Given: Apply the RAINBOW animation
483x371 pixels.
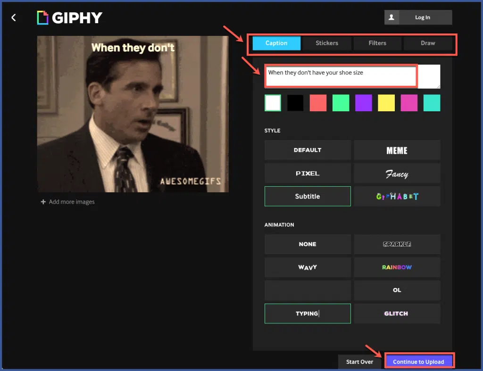Looking at the screenshot, I should click(397, 267).
